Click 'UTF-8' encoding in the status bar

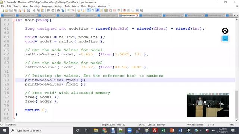point(211,125)
